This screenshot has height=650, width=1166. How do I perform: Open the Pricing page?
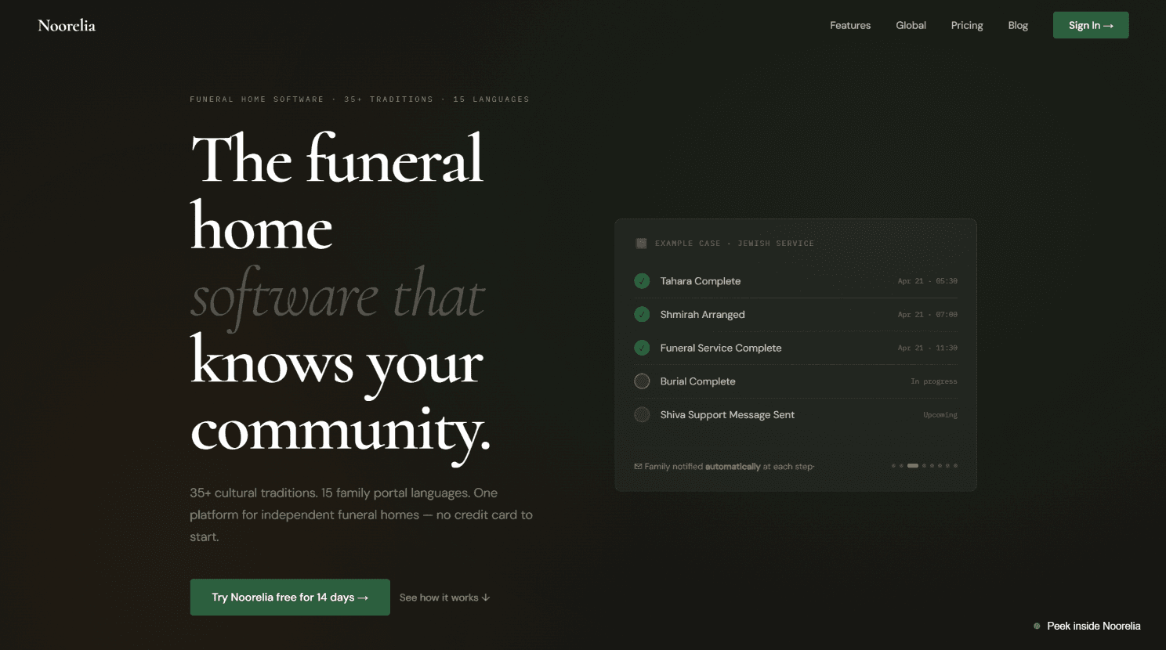tap(967, 25)
